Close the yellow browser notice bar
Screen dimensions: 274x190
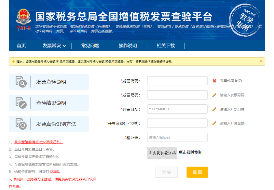261,61
